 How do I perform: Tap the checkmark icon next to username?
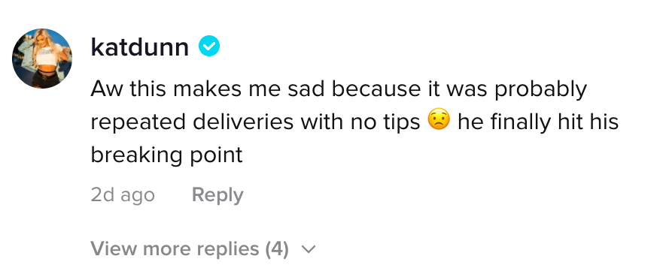pyautogui.click(x=209, y=47)
